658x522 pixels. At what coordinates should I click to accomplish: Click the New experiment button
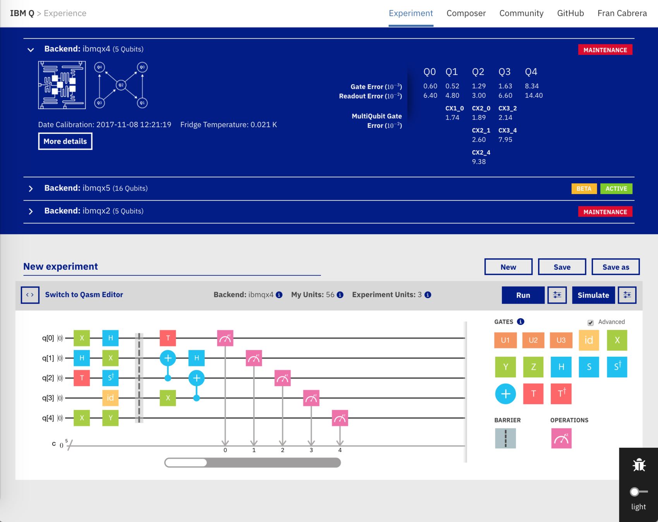point(508,267)
